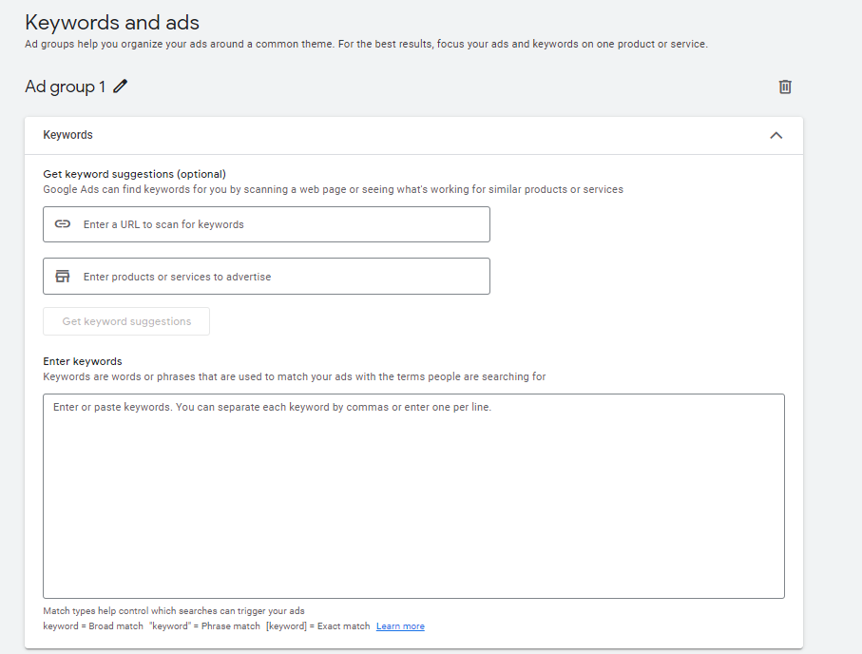Click the link icon in the URL field
Screen dimensions: 862x654
click(63, 224)
